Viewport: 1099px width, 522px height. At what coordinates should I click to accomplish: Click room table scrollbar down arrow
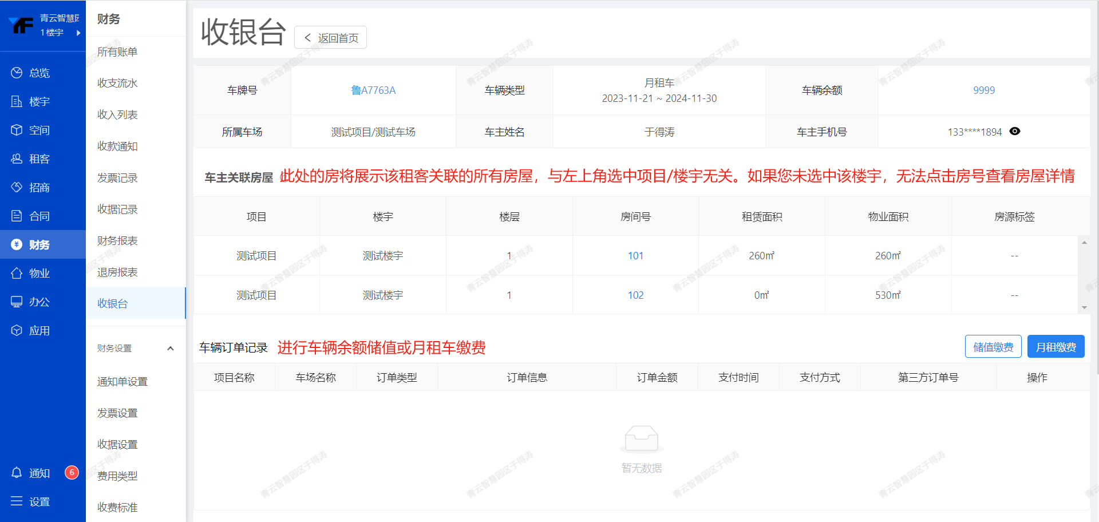pyautogui.click(x=1084, y=308)
